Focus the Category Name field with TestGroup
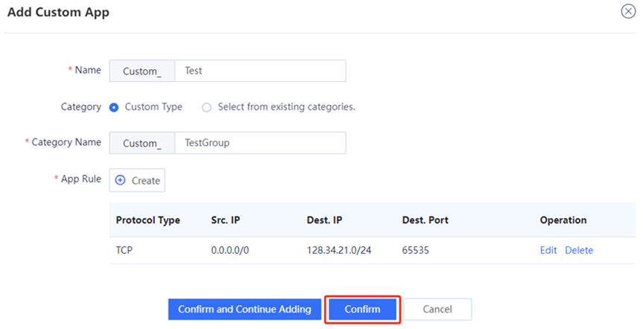 (260, 143)
